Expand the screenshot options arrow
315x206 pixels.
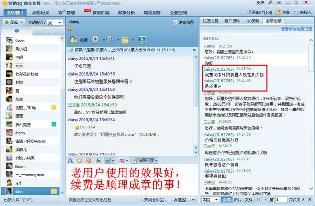[x=113, y=160]
